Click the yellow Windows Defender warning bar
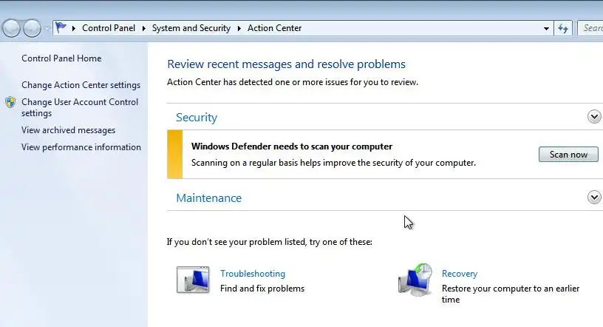This screenshot has width=603, height=327. pos(175,155)
